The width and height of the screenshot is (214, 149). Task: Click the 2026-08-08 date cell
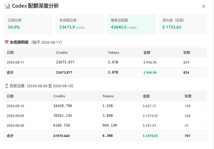tap(16, 125)
